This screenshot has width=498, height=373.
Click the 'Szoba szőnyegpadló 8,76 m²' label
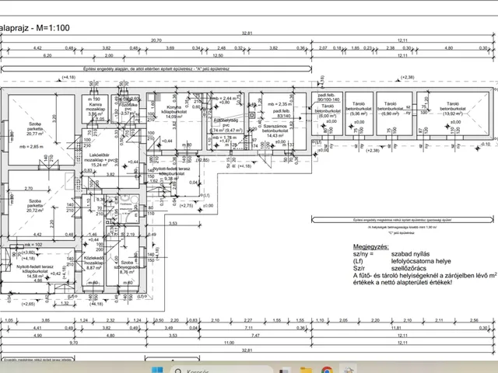click(x=127, y=267)
